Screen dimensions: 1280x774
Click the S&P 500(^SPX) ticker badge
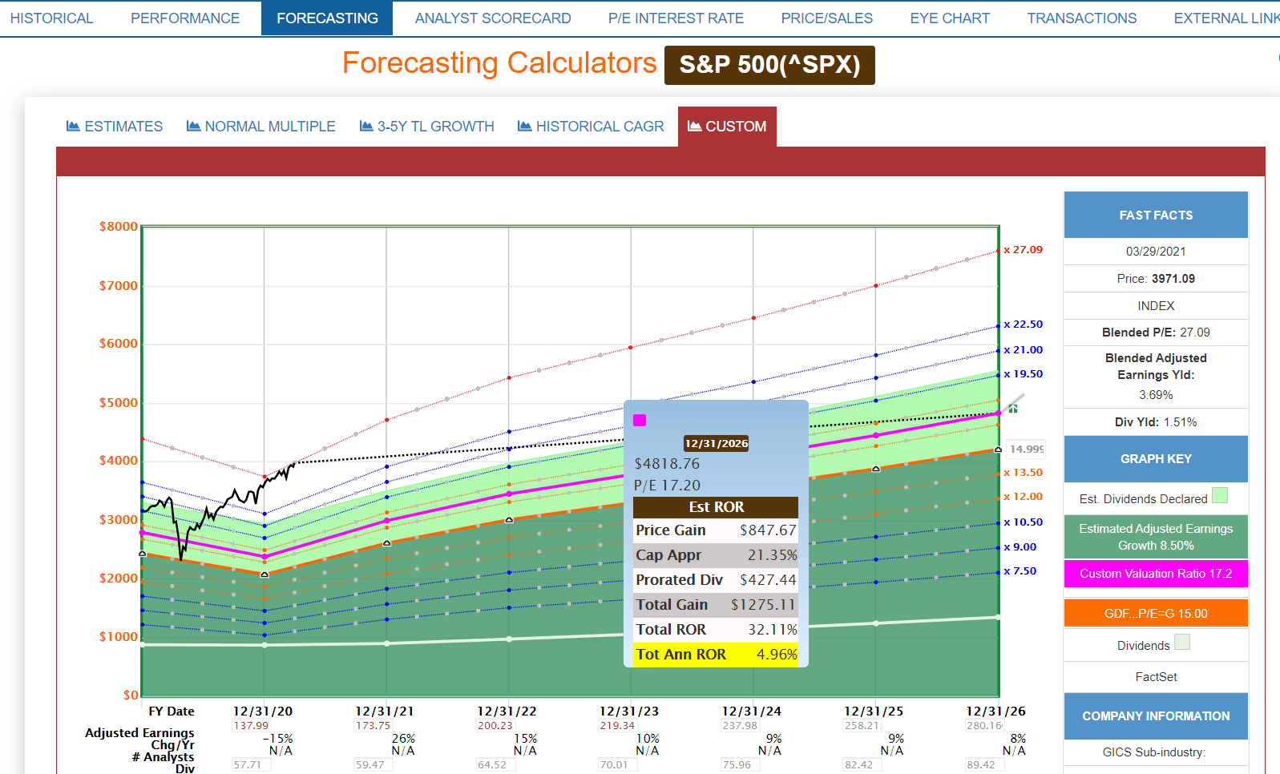(769, 65)
